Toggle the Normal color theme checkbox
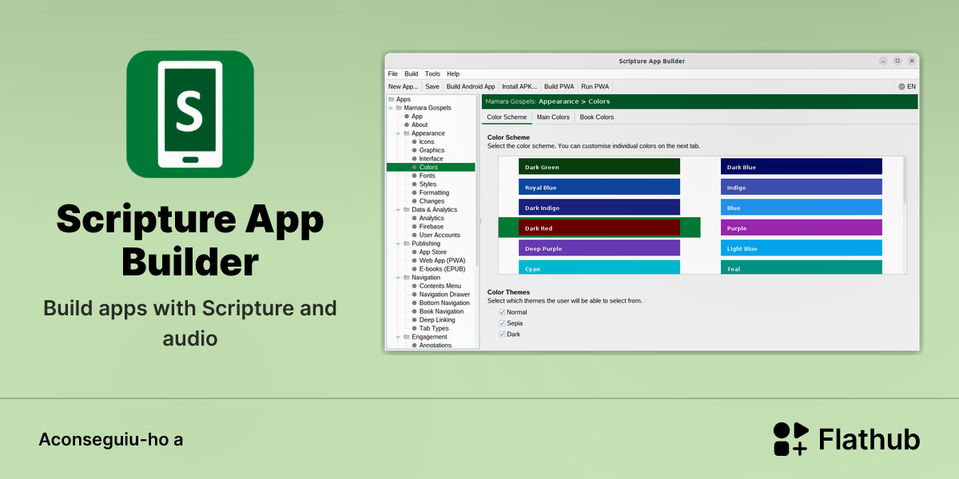The height and width of the screenshot is (479, 959). (x=503, y=312)
